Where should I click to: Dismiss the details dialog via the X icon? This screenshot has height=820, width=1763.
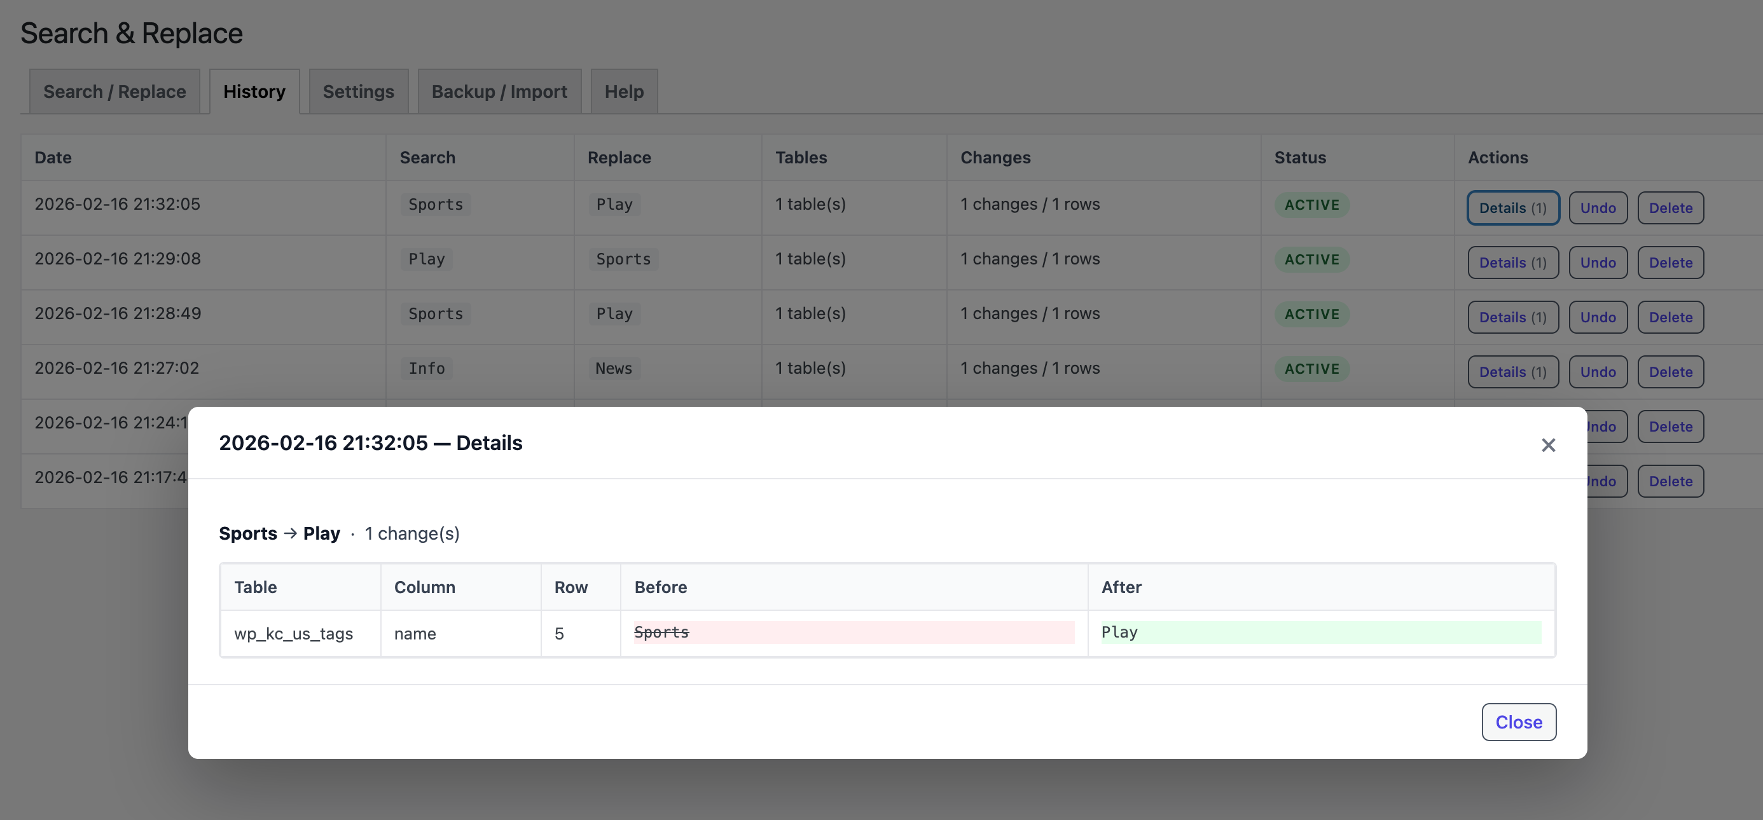coord(1549,444)
